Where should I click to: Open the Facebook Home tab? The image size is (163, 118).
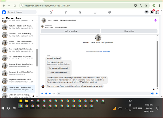point(51,12)
